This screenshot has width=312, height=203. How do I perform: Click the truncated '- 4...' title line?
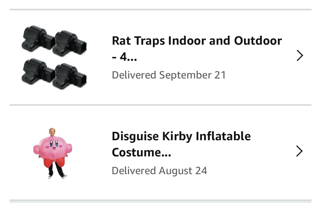pos(124,56)
